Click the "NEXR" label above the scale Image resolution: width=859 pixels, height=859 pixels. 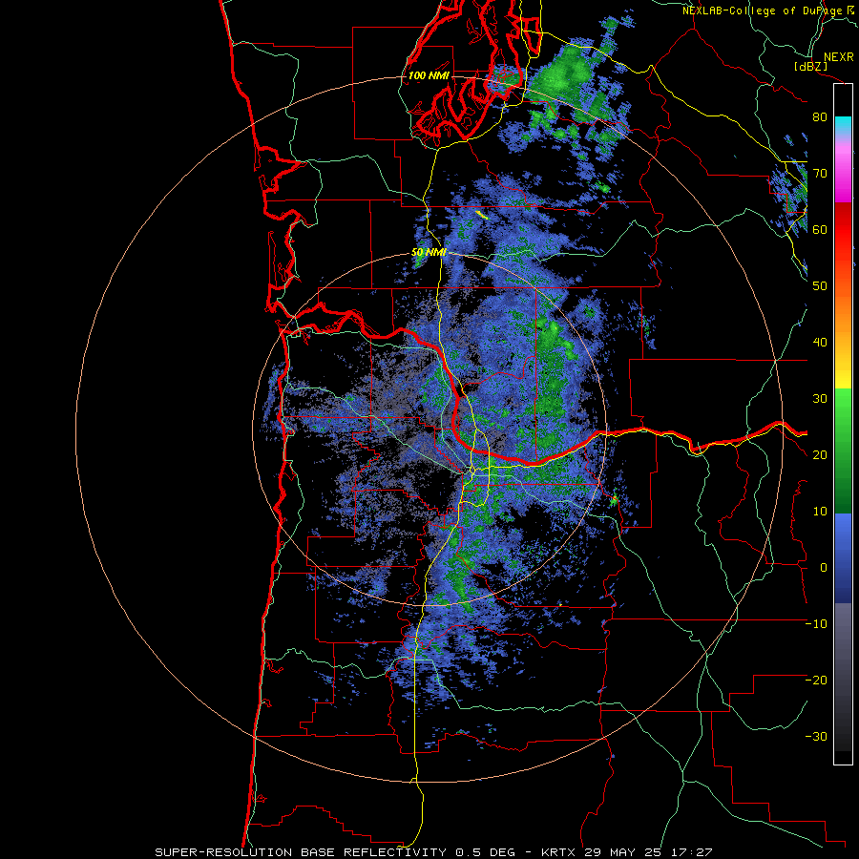point(838,57)
